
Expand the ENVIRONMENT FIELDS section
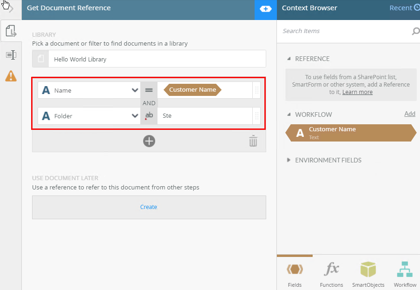[x=289, y=160]
